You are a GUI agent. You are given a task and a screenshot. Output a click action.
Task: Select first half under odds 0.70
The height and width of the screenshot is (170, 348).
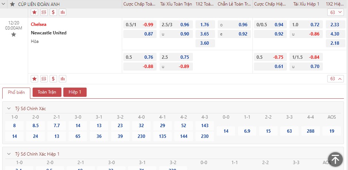click(306, 67)
